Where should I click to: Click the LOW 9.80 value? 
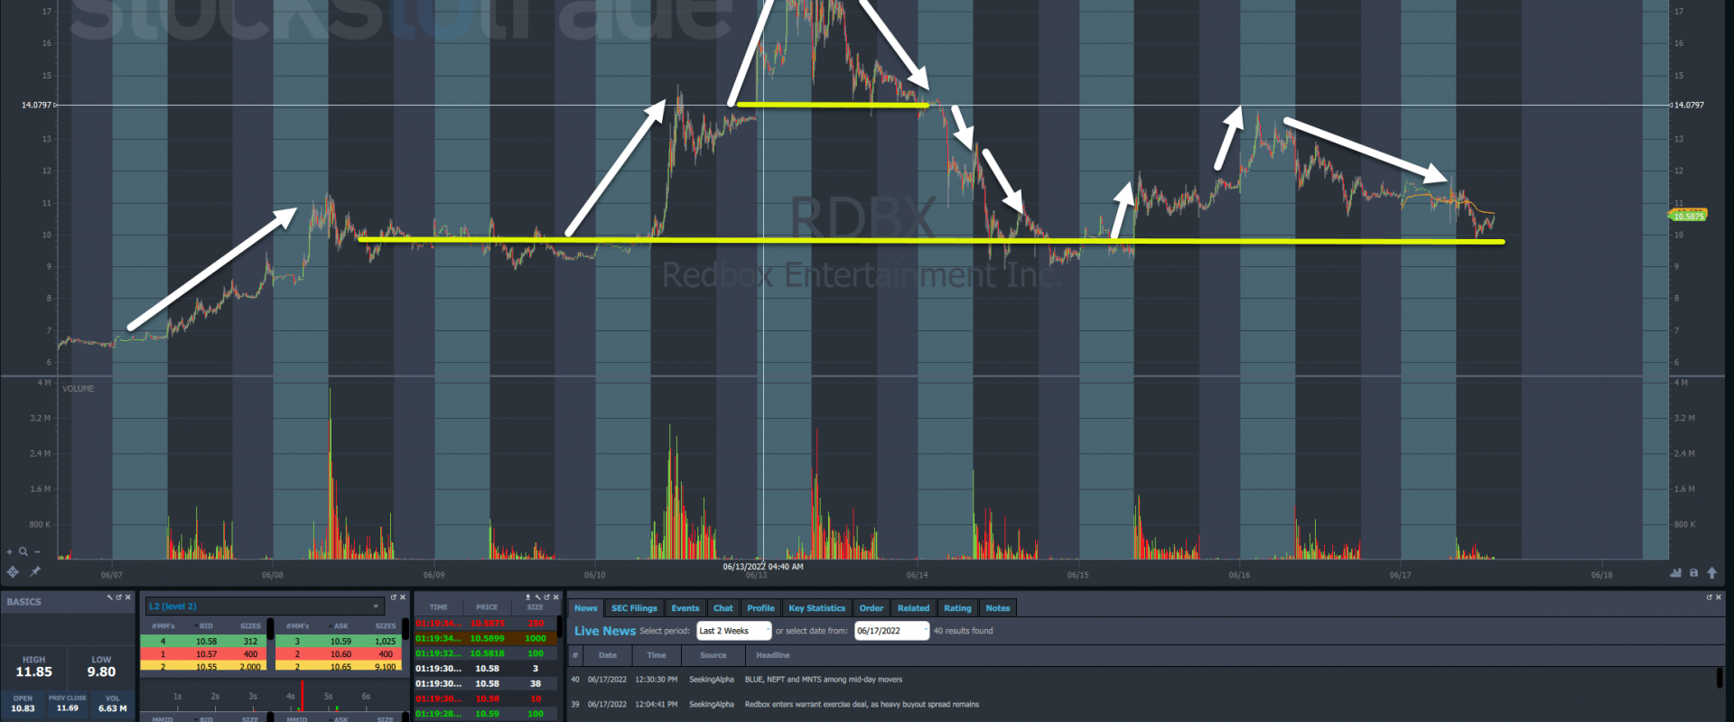coord(101,672)
